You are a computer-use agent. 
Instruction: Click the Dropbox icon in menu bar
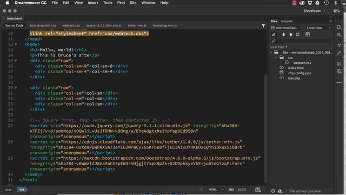point(310,3)
